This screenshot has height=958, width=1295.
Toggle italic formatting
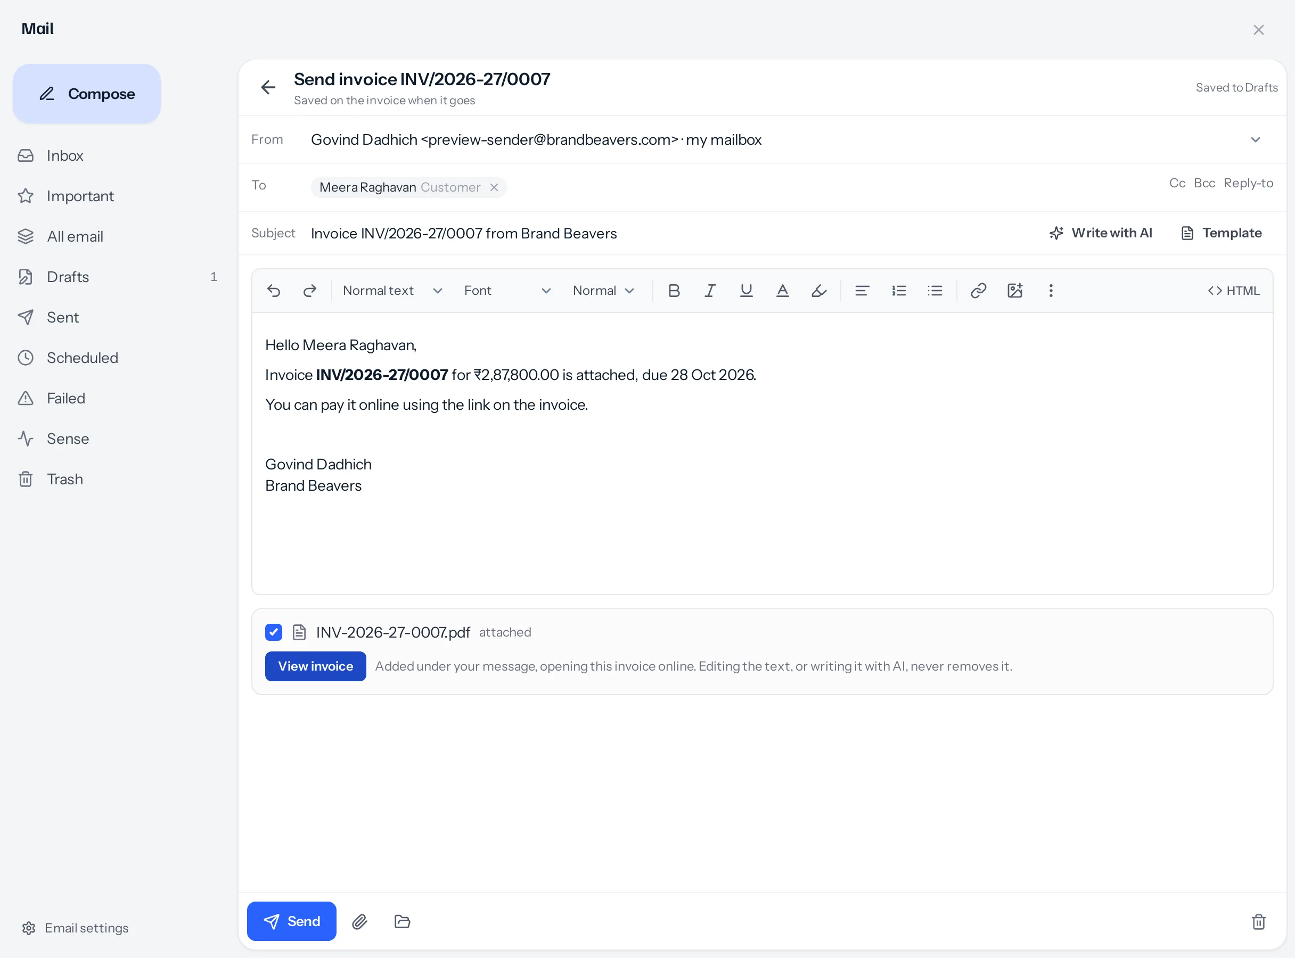pos(710,291)
